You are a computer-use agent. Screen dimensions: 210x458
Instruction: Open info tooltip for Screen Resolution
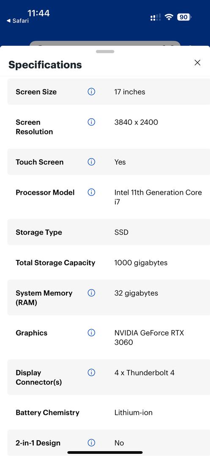[91, 122]
